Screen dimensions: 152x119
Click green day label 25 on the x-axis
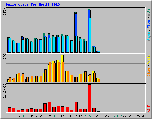pos(116,116)
